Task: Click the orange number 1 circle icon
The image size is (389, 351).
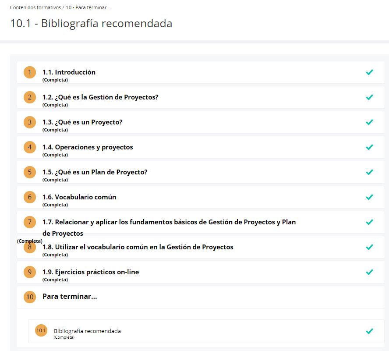Action: (30, 72)
